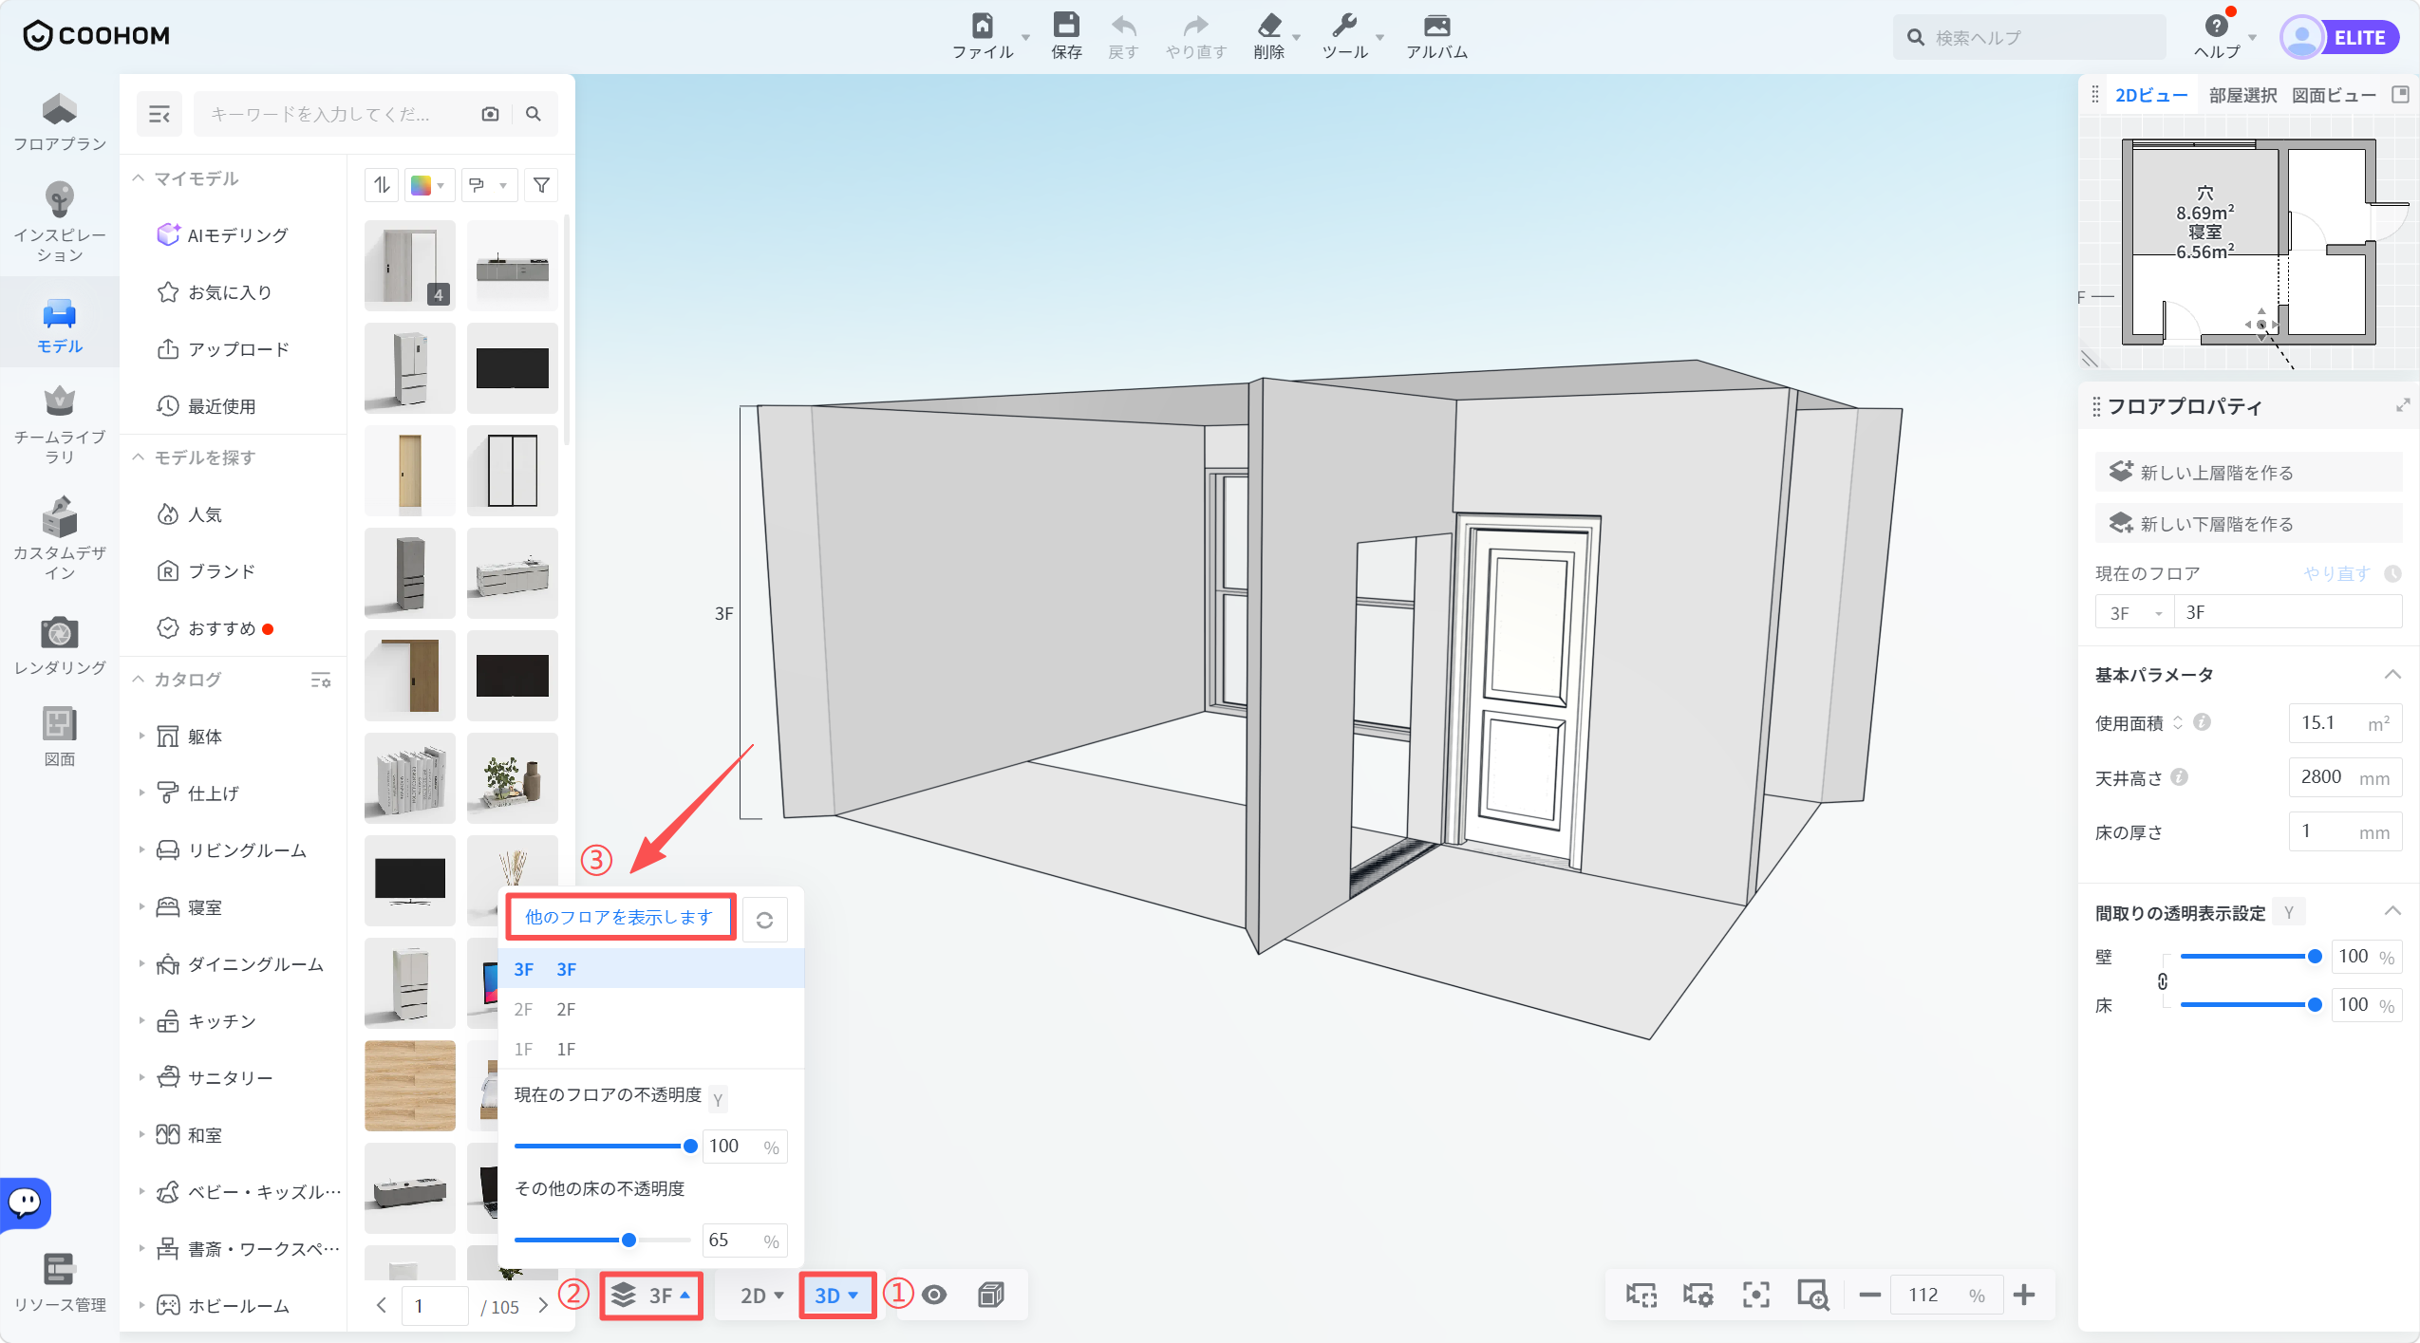
Task: Collapse the 基本パラメータ section
Action: click(2392, 675)
